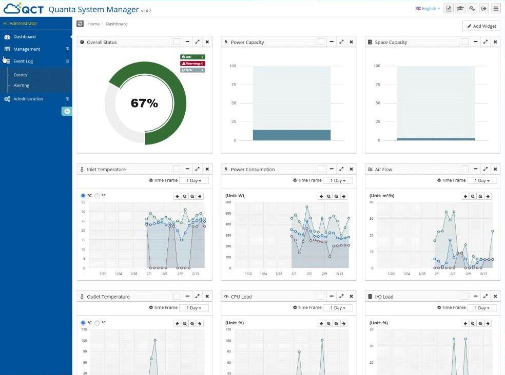505x375 pixels.
Task: Minimize the Space Capacity widget
Action: click(x=475, y=42)
